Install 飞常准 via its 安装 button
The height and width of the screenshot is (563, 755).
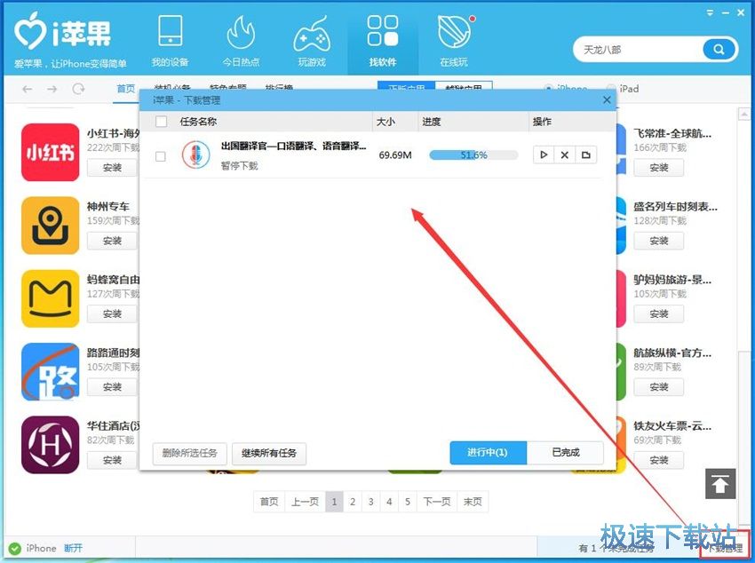click(x=659, y=168)
